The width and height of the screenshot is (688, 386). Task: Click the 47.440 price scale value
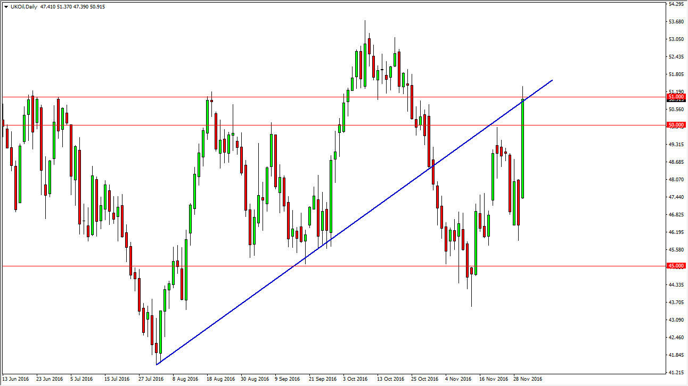[x=676, y=197]
